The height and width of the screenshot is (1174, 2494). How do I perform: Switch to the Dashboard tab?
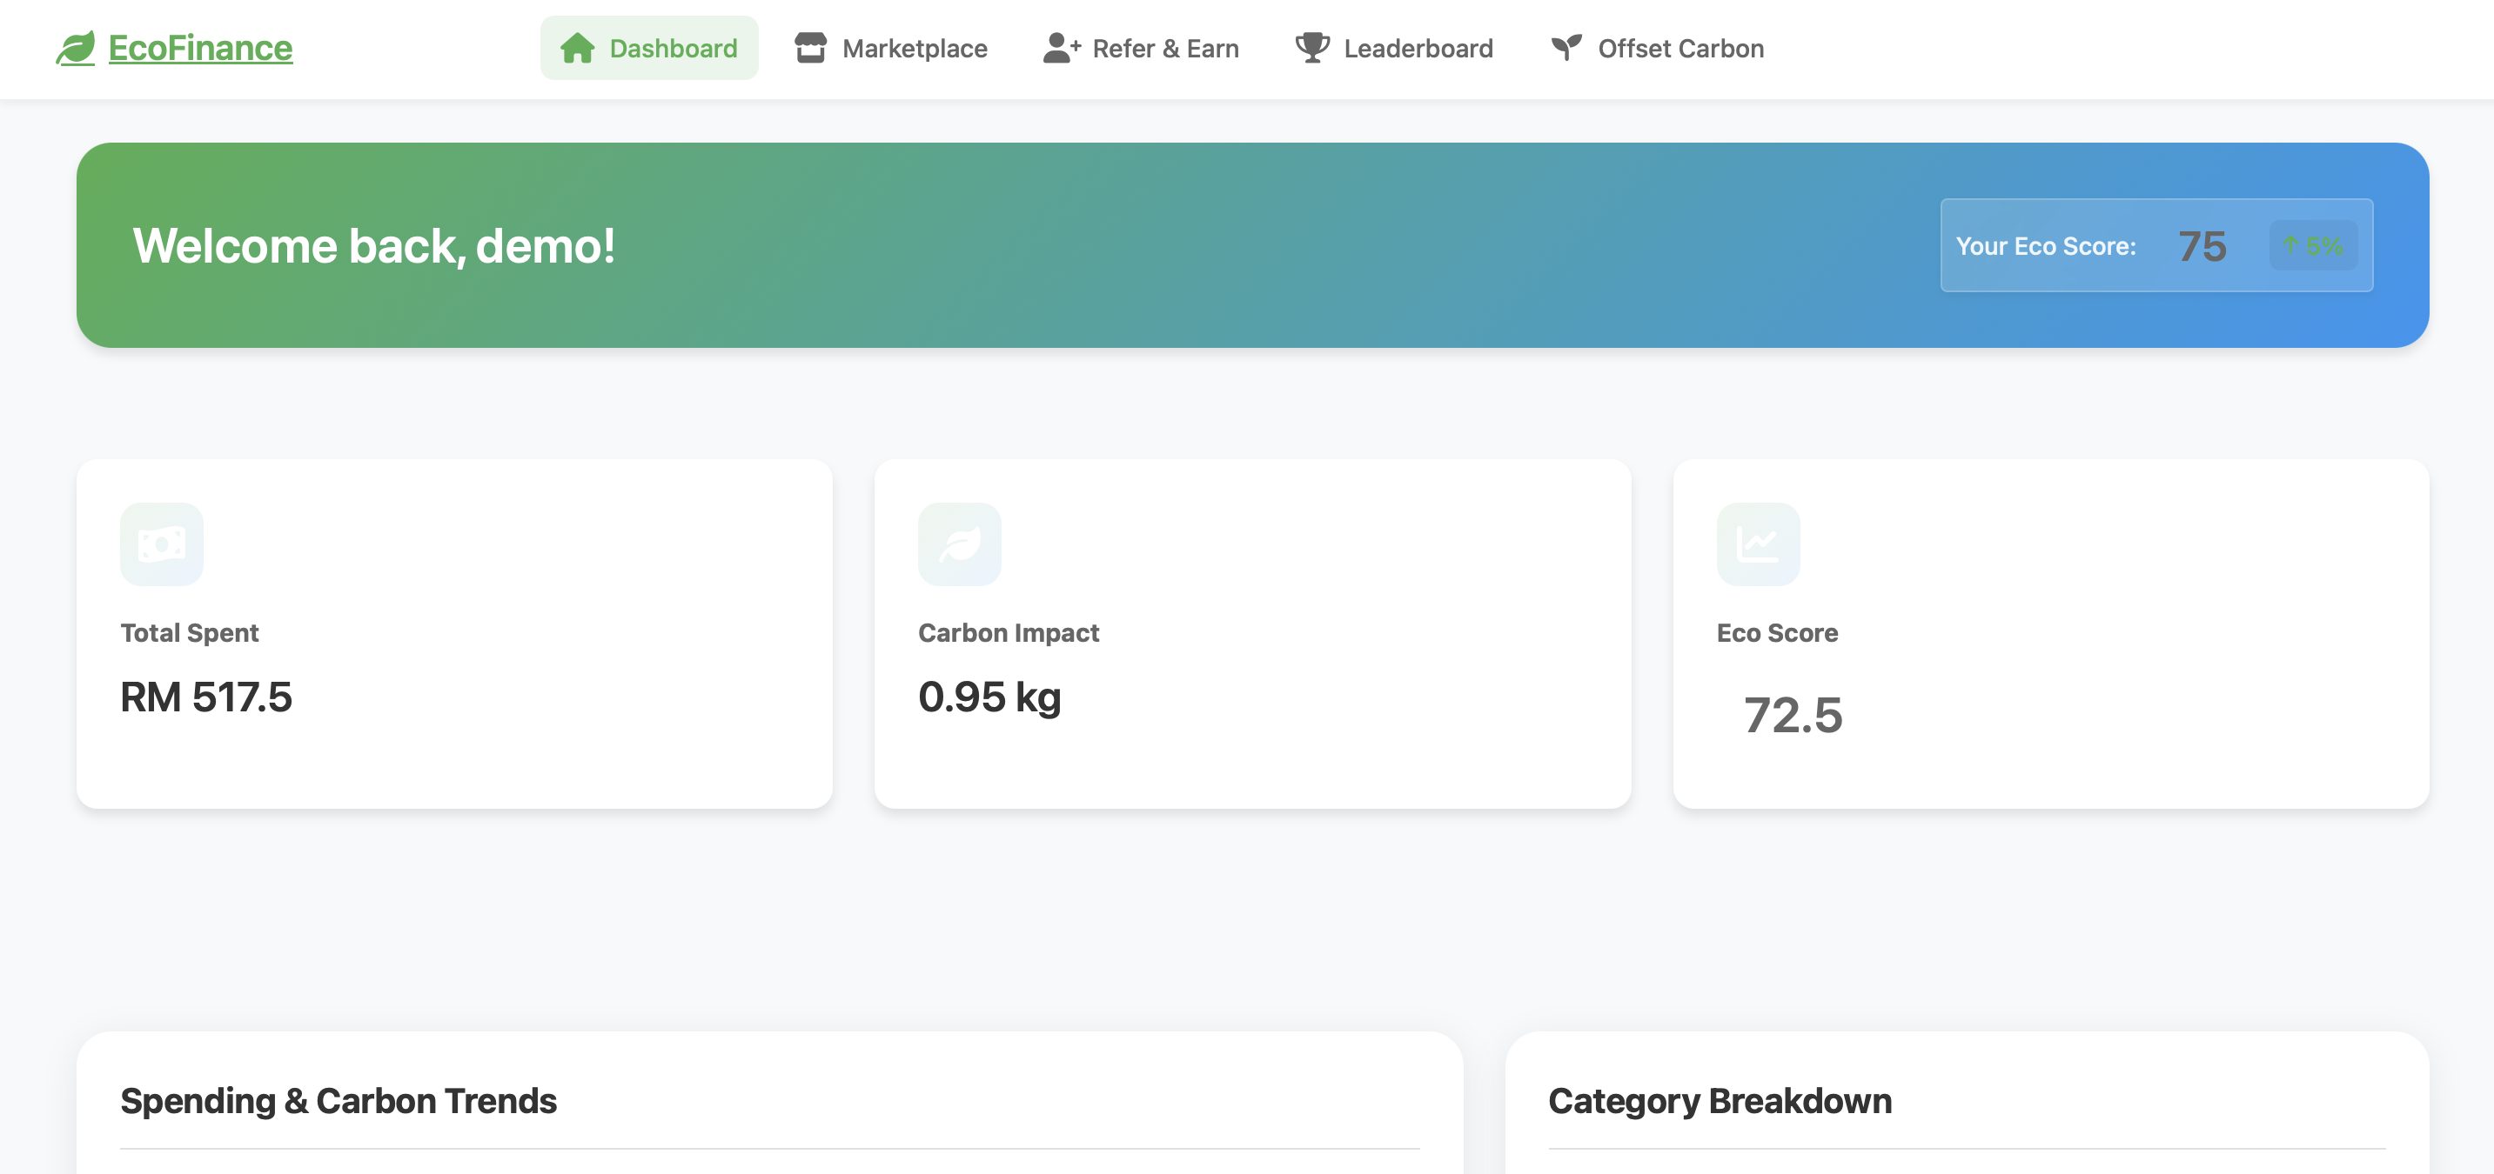pyautogui.click(x=648, y=48)
